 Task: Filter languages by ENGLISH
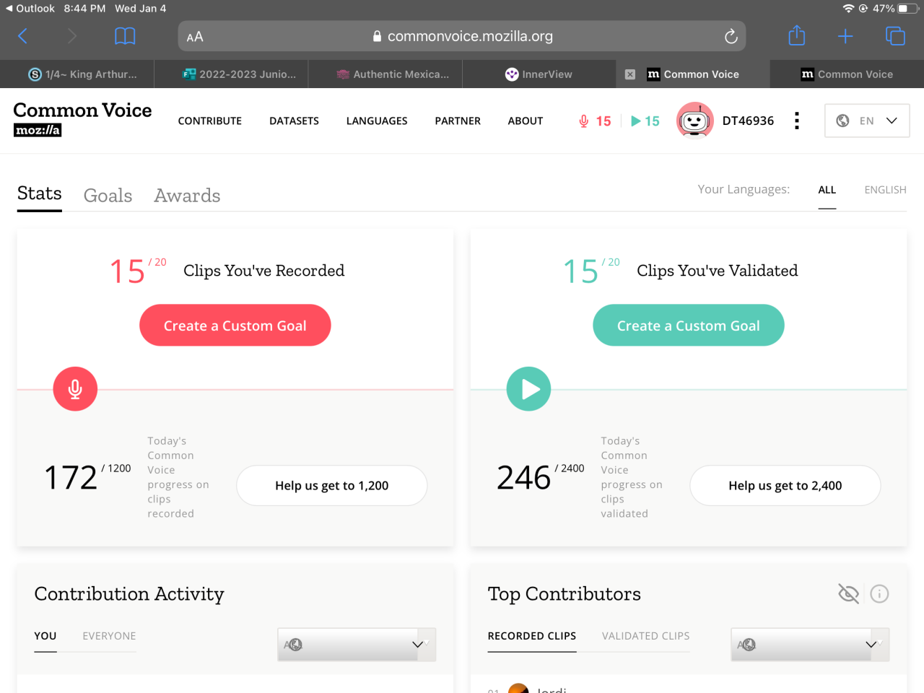point(885,190)
